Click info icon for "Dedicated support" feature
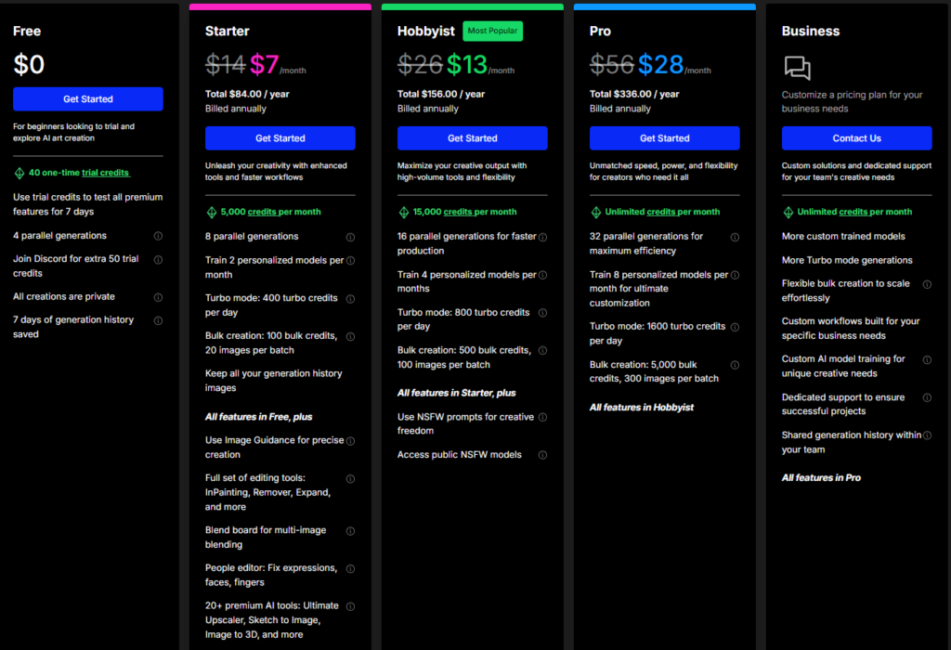This screenshot has width=951, height=650. (x=927, y=398)
